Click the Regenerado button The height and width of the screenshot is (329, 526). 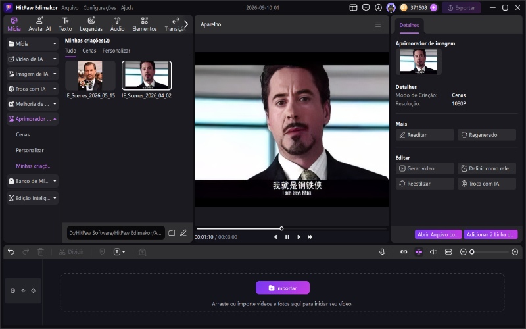[487, 135]
